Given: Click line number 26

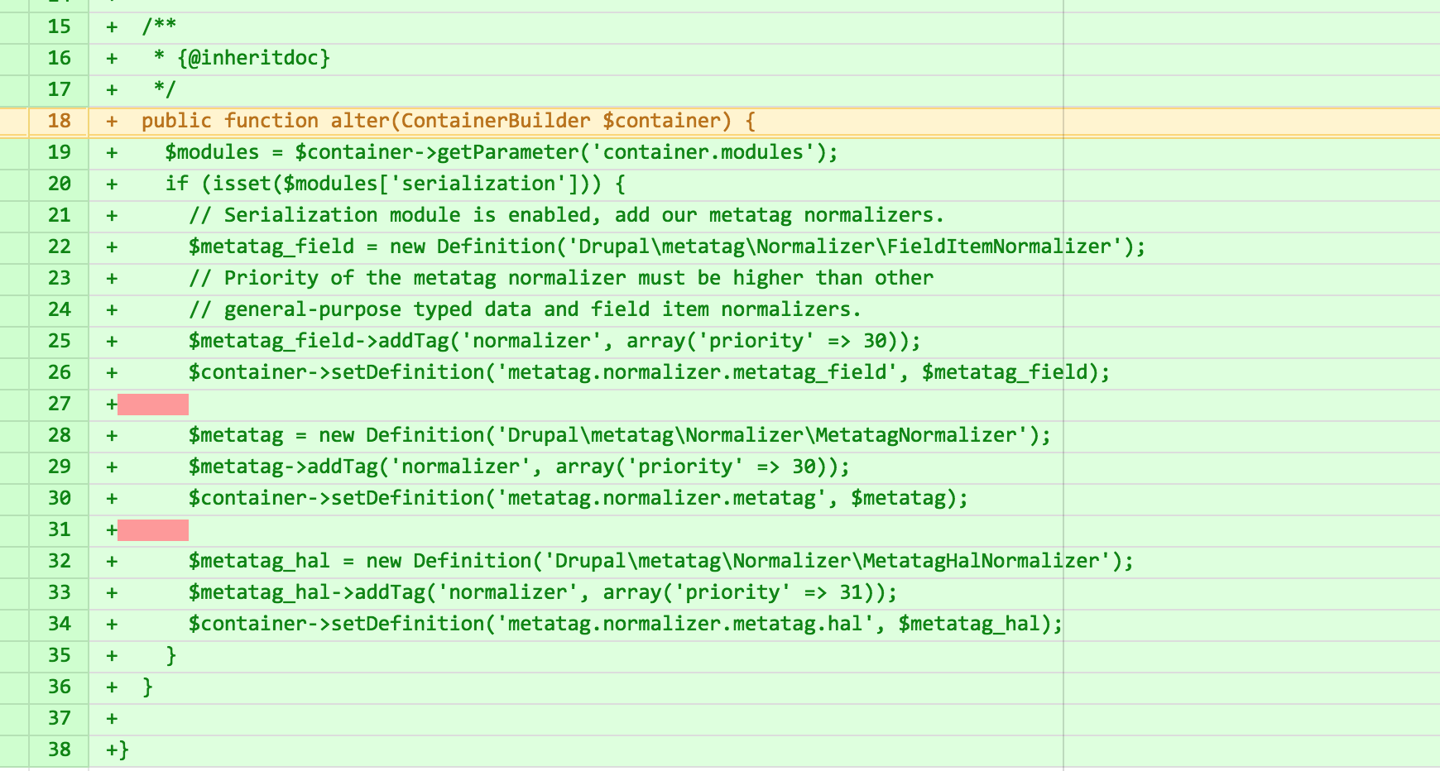Looking at the screenshot, I should (x=59, y=372).
